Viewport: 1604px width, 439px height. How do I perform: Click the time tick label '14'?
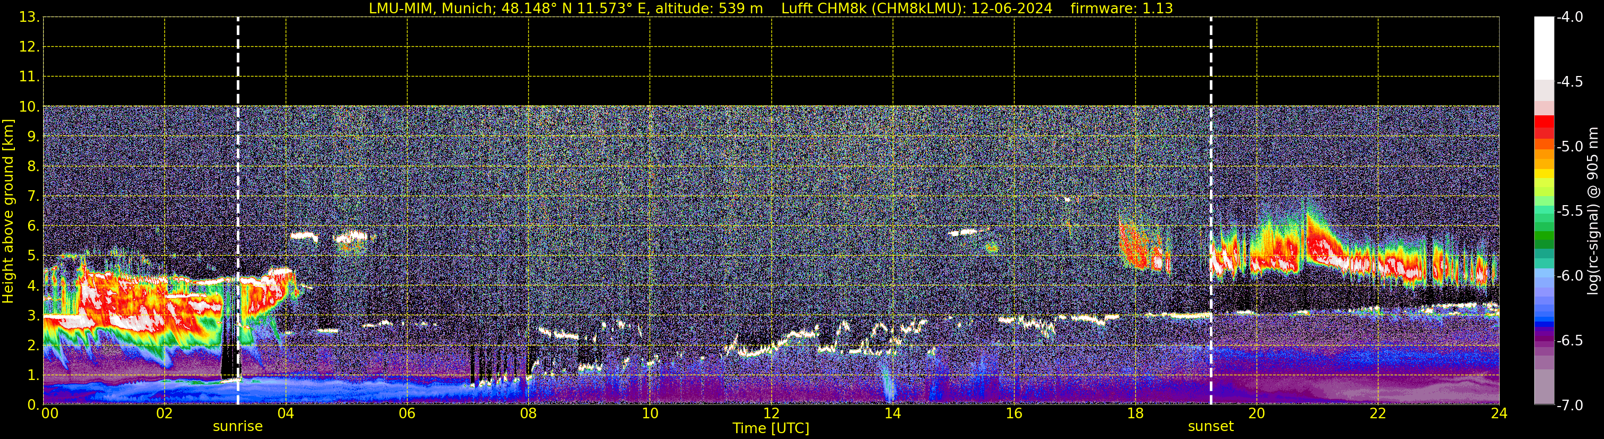[x=893, y=413]
